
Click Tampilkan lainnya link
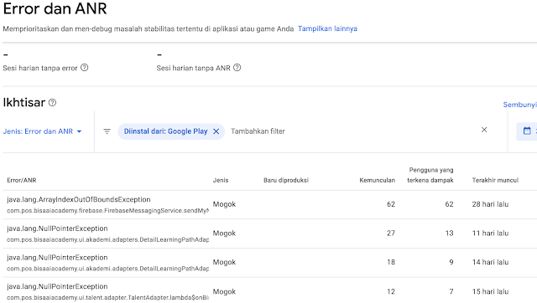click(x=327, y=28)
